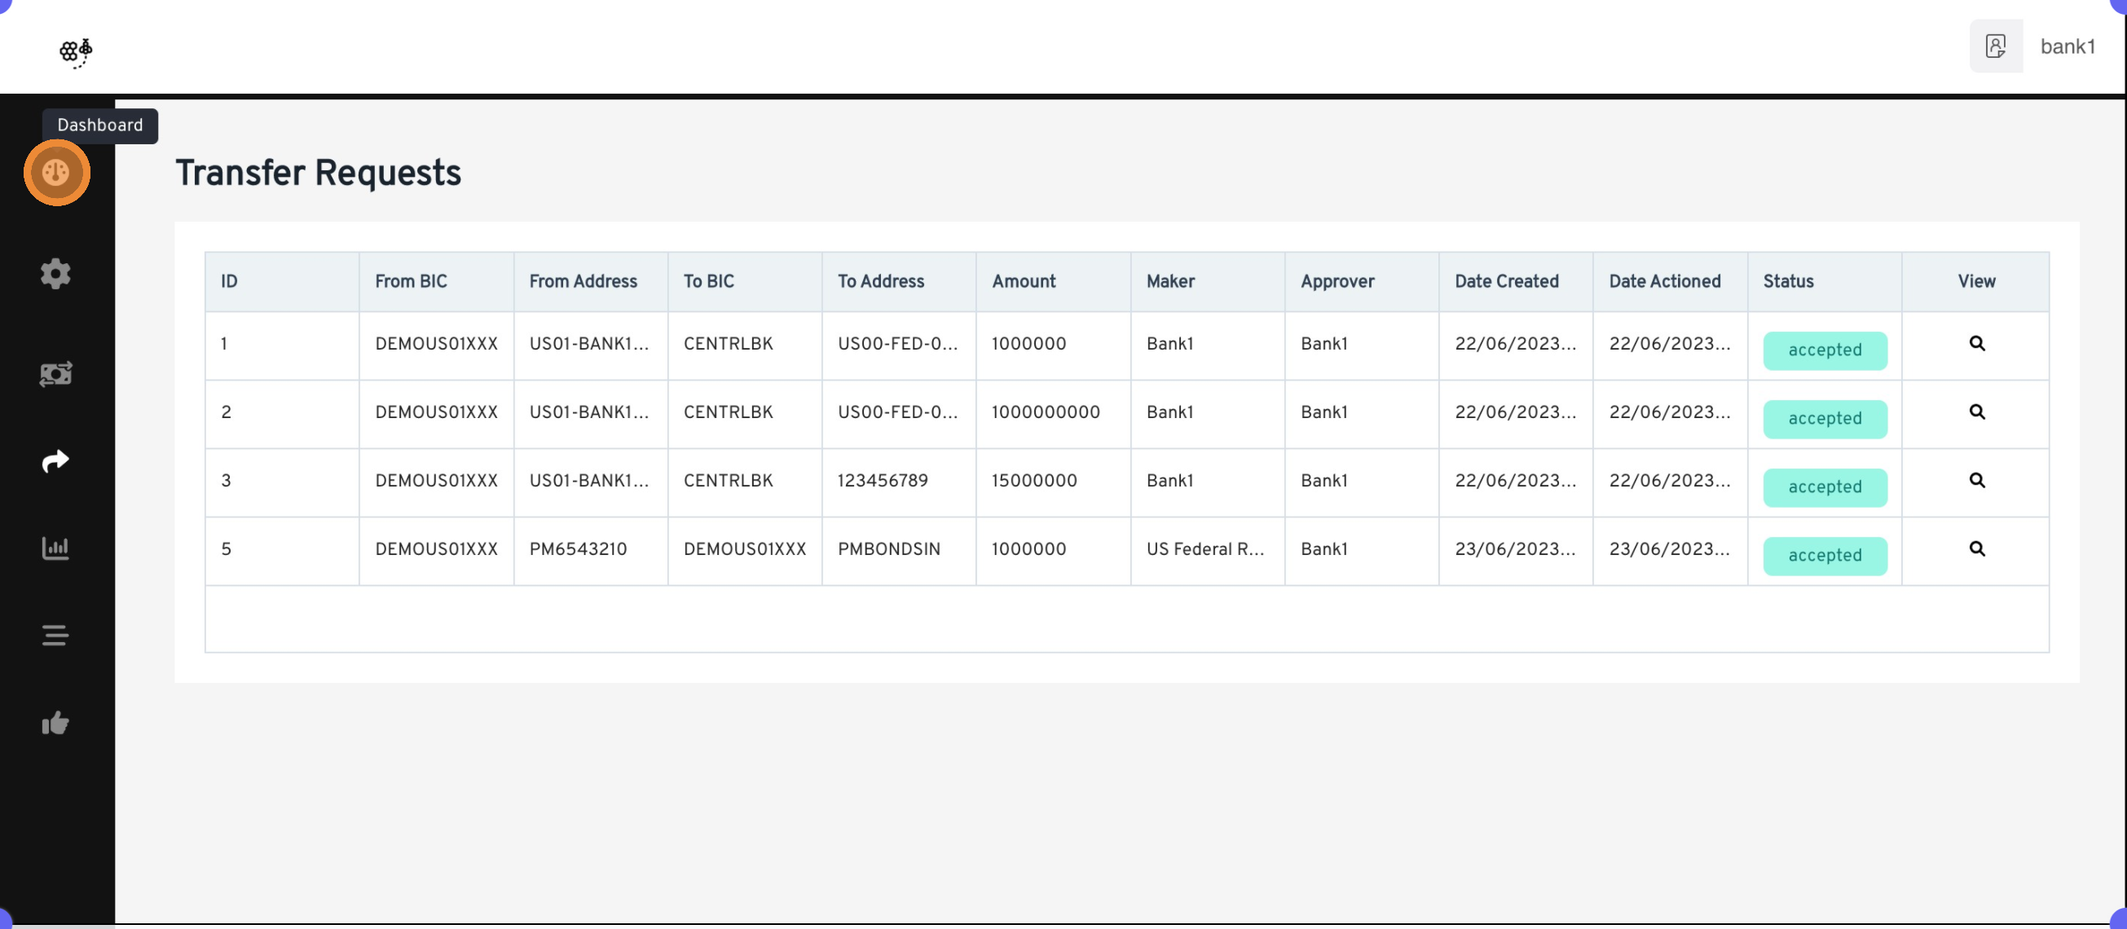Click the Approver column header
The image size is (2127, 929).
point(1363,282)
